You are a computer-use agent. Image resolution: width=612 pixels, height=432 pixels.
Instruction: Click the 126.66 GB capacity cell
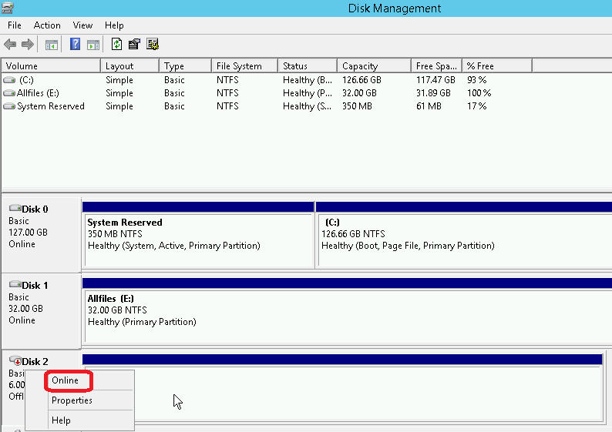[x=361, y=80]
